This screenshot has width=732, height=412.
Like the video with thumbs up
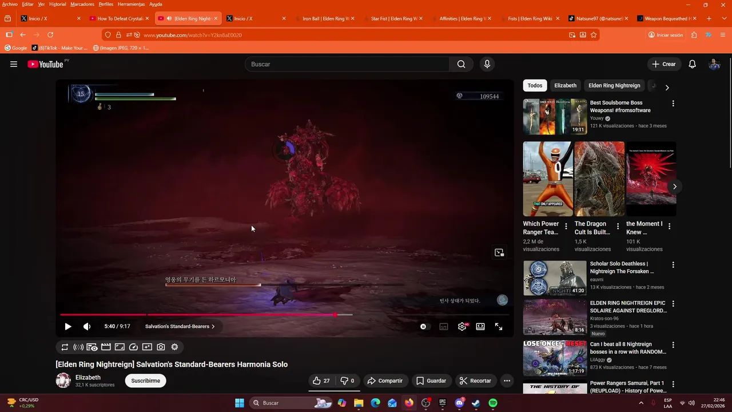click(x=321, y=381)
